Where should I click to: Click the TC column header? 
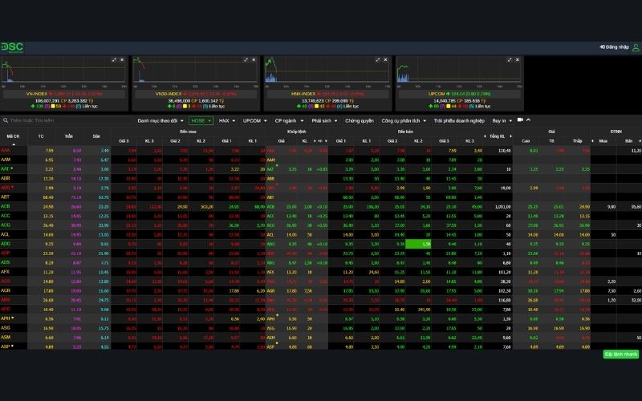(41, 136)
